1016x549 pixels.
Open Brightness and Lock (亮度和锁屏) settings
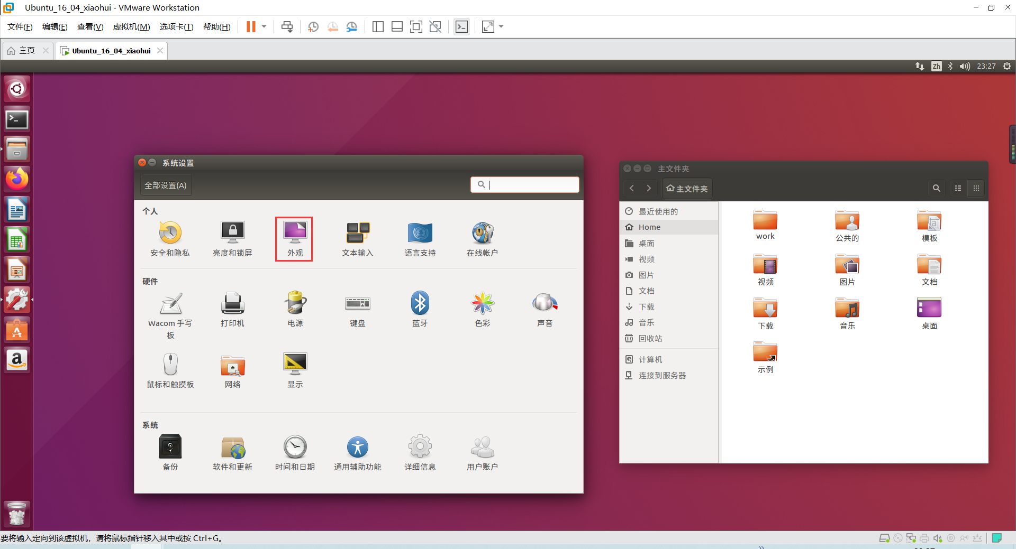point(232,239)
